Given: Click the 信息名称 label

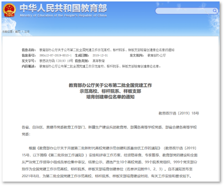Looking at the screenshot, I should tap(28, 50).
